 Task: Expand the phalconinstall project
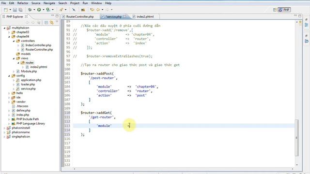4,128
